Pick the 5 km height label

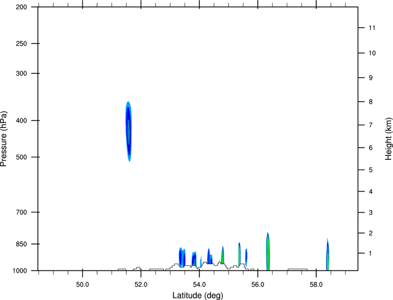pyautogui.click(x=371, y=170)
